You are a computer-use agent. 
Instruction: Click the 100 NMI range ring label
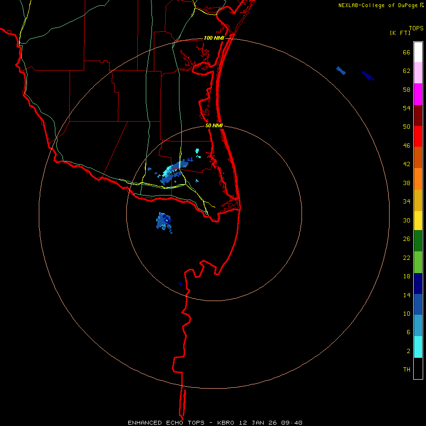[x=214, y=38]
